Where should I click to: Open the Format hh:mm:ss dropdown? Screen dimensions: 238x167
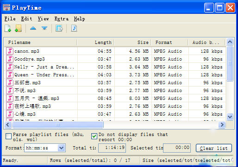62,148
